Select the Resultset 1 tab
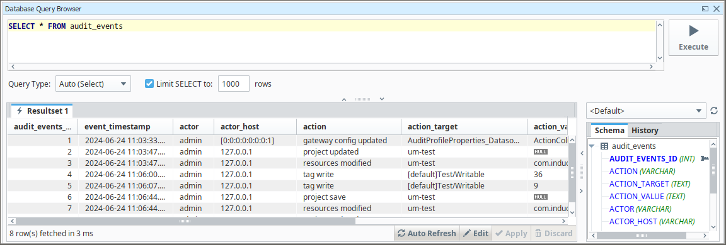The width and height of the screenshot is (726, 245). (x=42, y=111)
